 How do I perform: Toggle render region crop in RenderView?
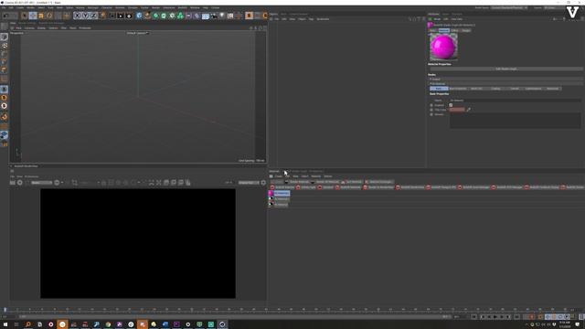75,183
